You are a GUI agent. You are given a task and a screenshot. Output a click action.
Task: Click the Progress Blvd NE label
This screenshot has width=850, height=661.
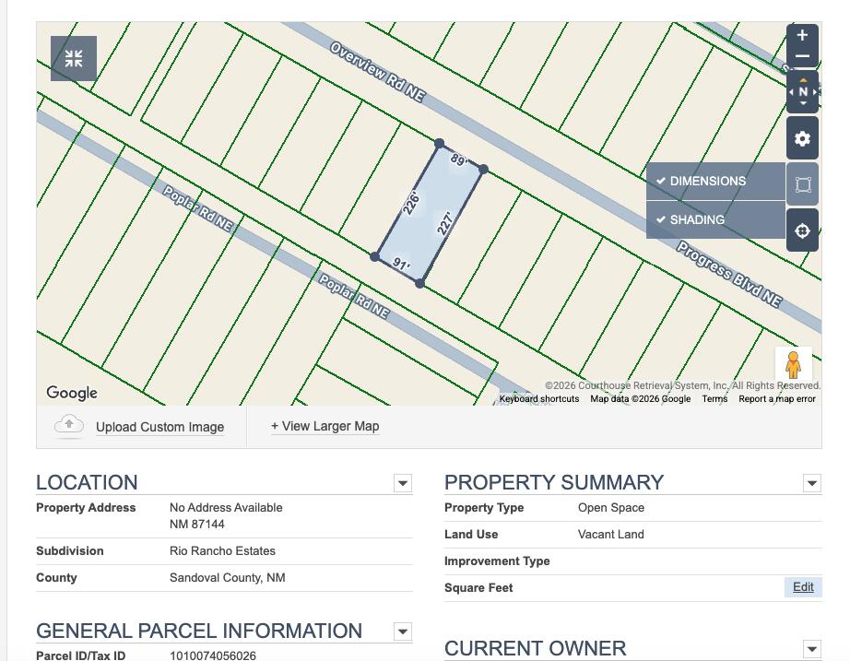pos(729,275)
